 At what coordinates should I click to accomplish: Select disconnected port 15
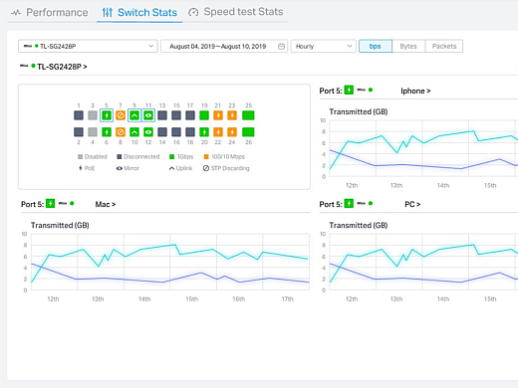click(176, 115)
